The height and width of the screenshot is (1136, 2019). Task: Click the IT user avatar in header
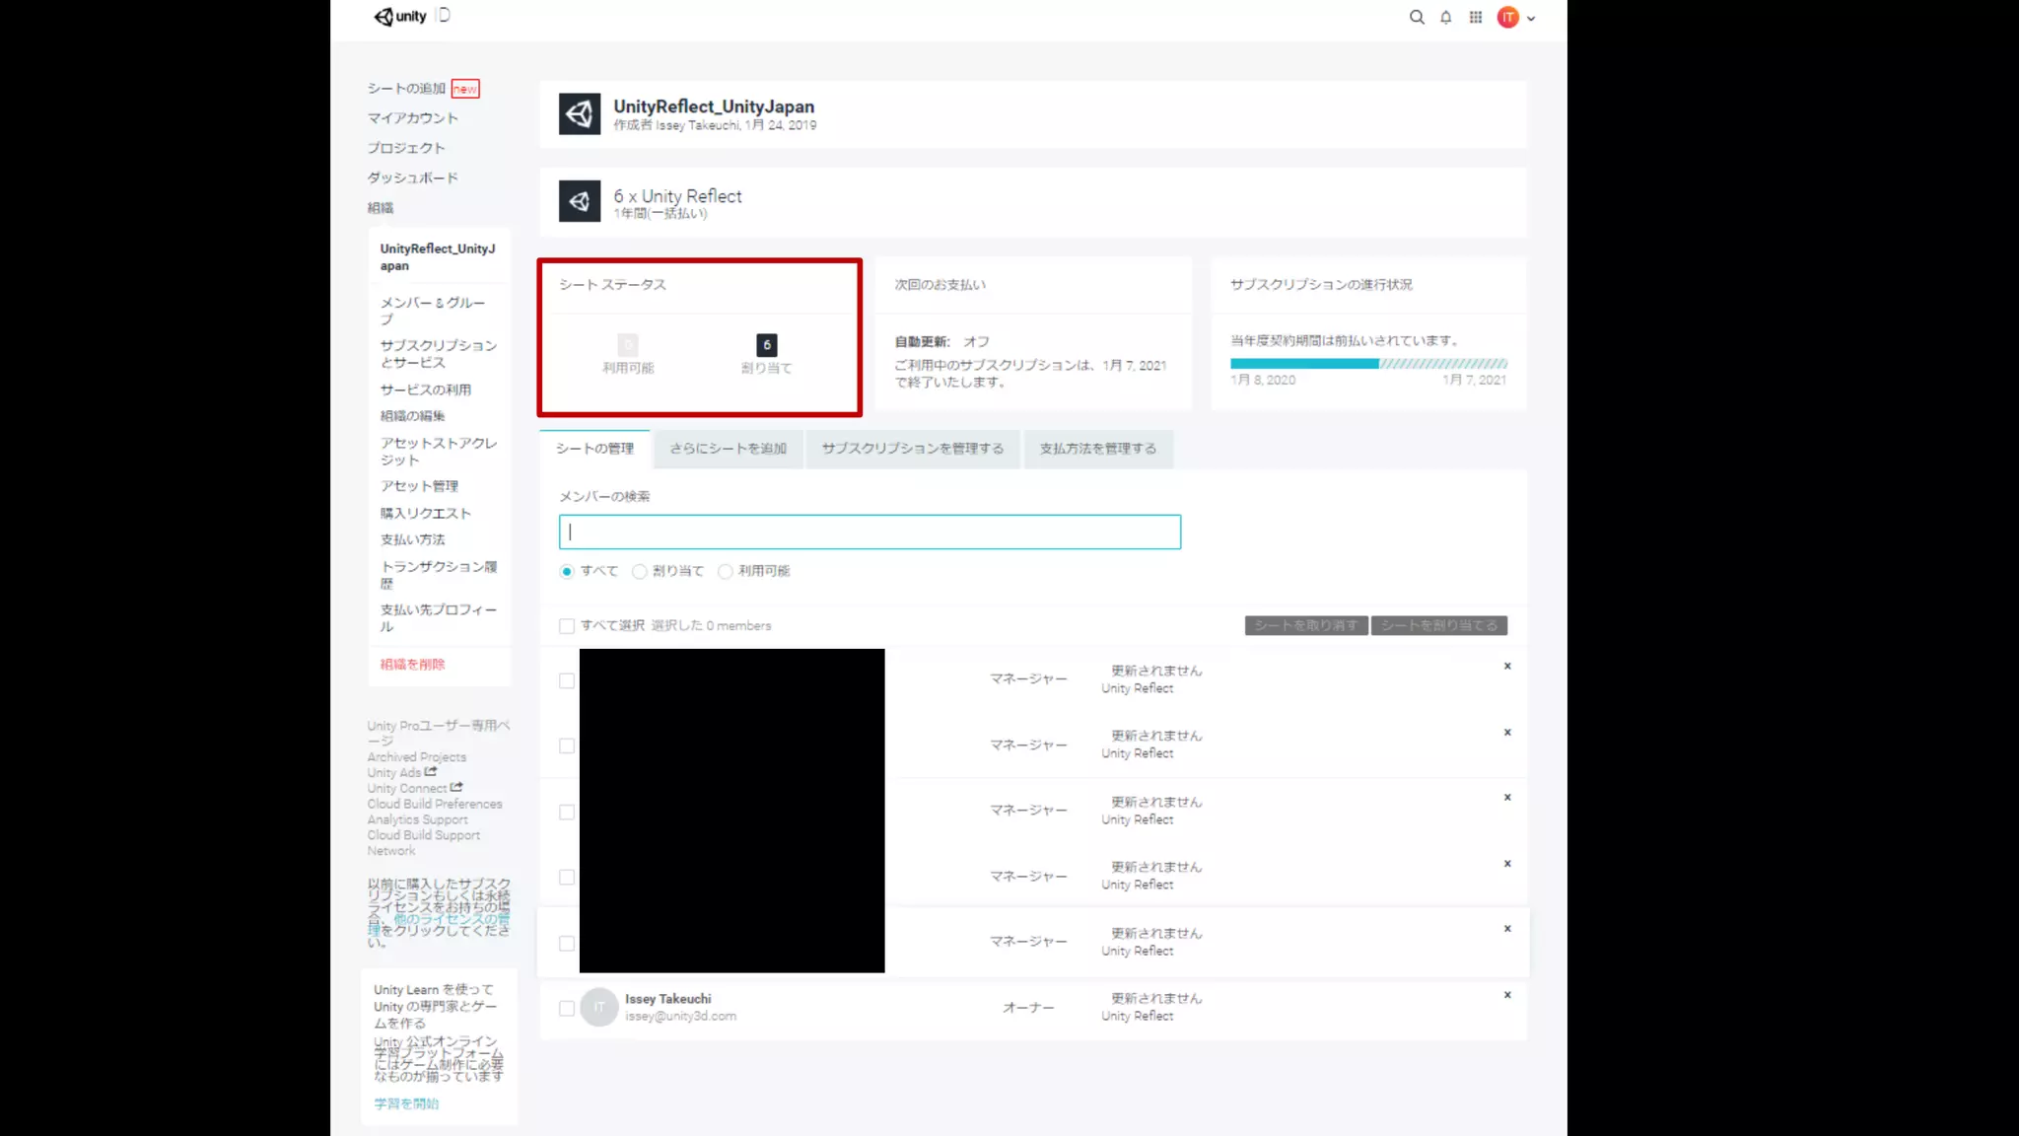pyautogui.click(x=1507, y=17)
